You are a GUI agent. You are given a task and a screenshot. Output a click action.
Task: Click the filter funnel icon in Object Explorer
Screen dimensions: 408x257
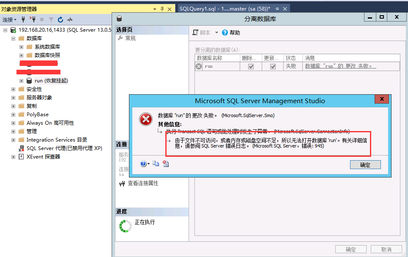tap(51, 20)
